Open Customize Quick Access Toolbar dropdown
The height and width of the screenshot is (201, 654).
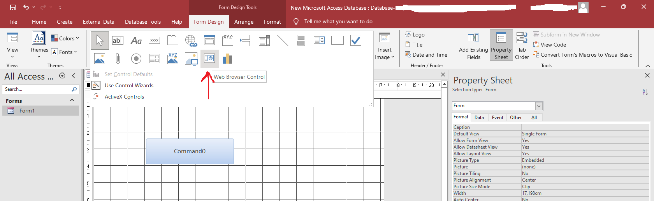click(60, 7)
